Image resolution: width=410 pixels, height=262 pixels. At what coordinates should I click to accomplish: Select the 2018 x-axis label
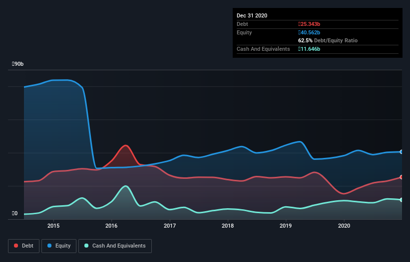[x=228, y=226]
